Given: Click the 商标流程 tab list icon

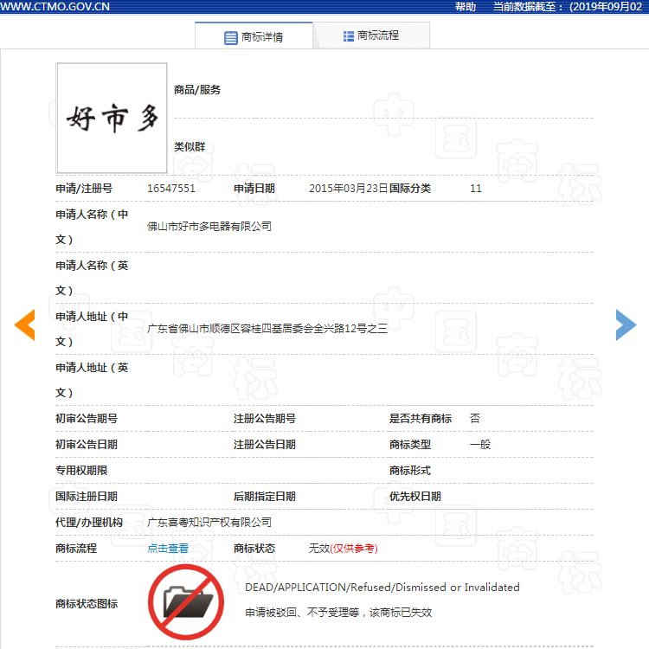Looking at the screenshot, I should pyautogui.click(x=349, y=36).
